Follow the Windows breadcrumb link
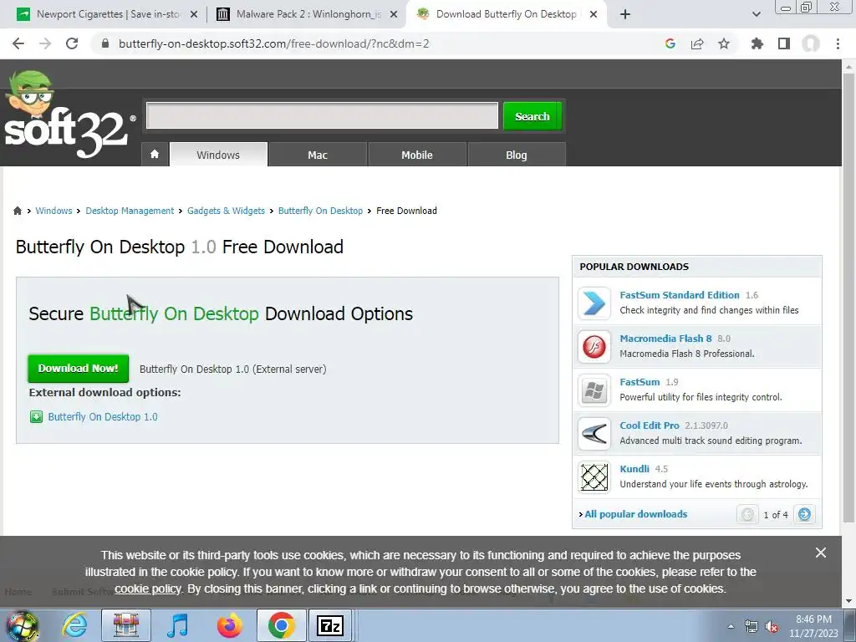This screenshot has width=856, height=642. tap(53, 211)
